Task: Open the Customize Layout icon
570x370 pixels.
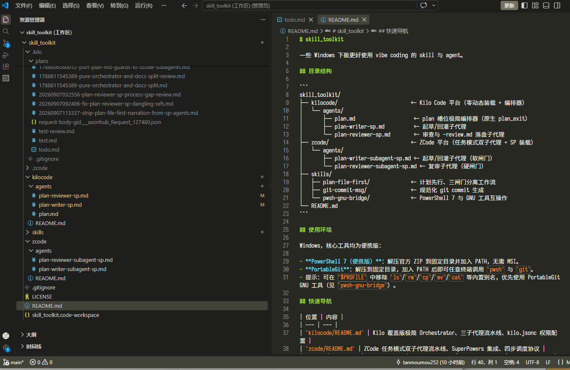Action: coord(535,5)
